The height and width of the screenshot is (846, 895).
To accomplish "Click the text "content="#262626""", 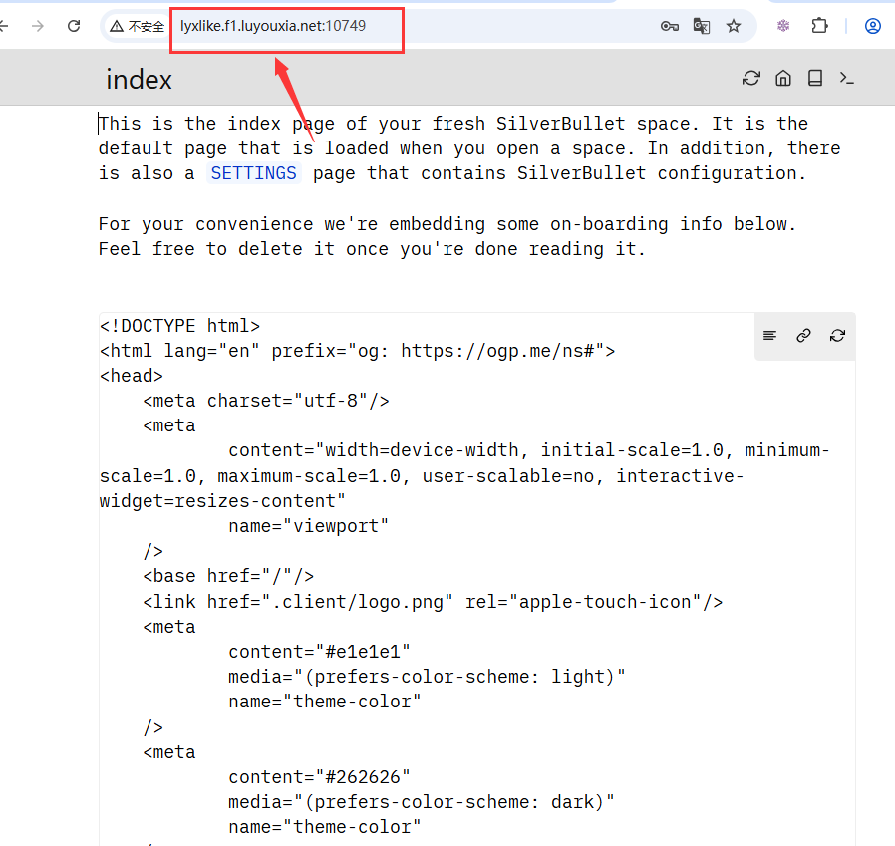I will point(319,777).
